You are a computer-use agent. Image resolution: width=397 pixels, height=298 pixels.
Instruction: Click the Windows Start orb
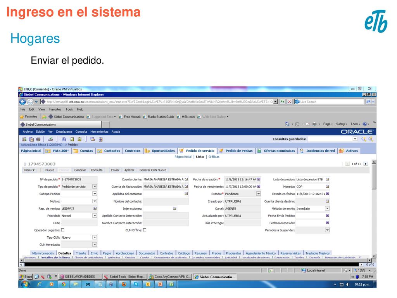tap(24, 284)
